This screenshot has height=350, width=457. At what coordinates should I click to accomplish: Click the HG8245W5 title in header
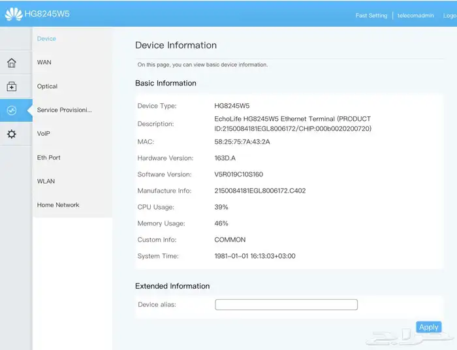click(x=47, y=14)
